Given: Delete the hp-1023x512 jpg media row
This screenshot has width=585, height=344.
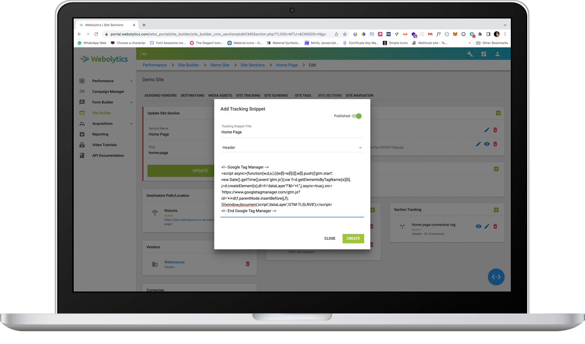Looking at the screenshot, I should 495,144.
